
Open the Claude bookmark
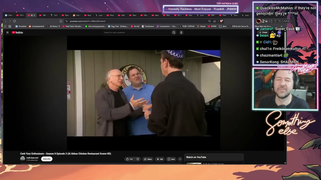pos(201,26)
